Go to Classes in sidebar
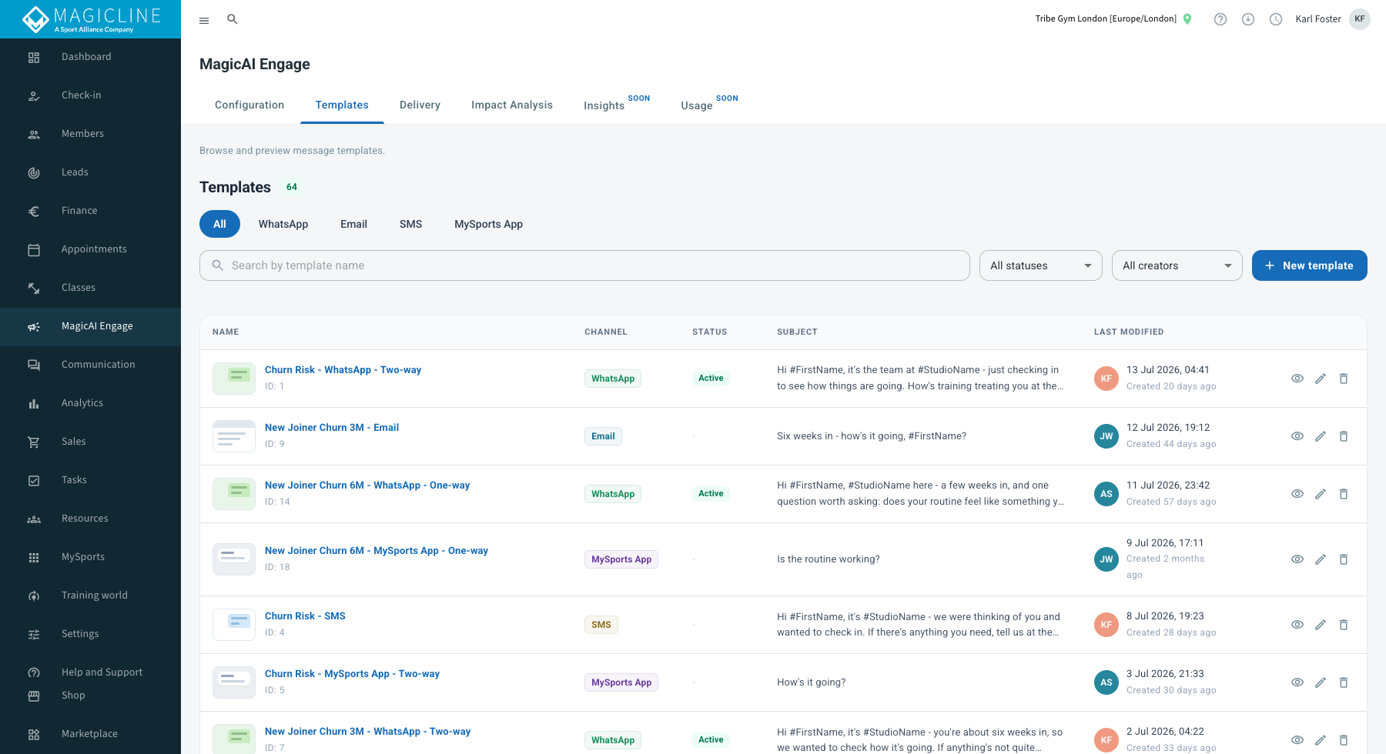The height and width of the screenshot is (754, 1386). click(90, 288)
